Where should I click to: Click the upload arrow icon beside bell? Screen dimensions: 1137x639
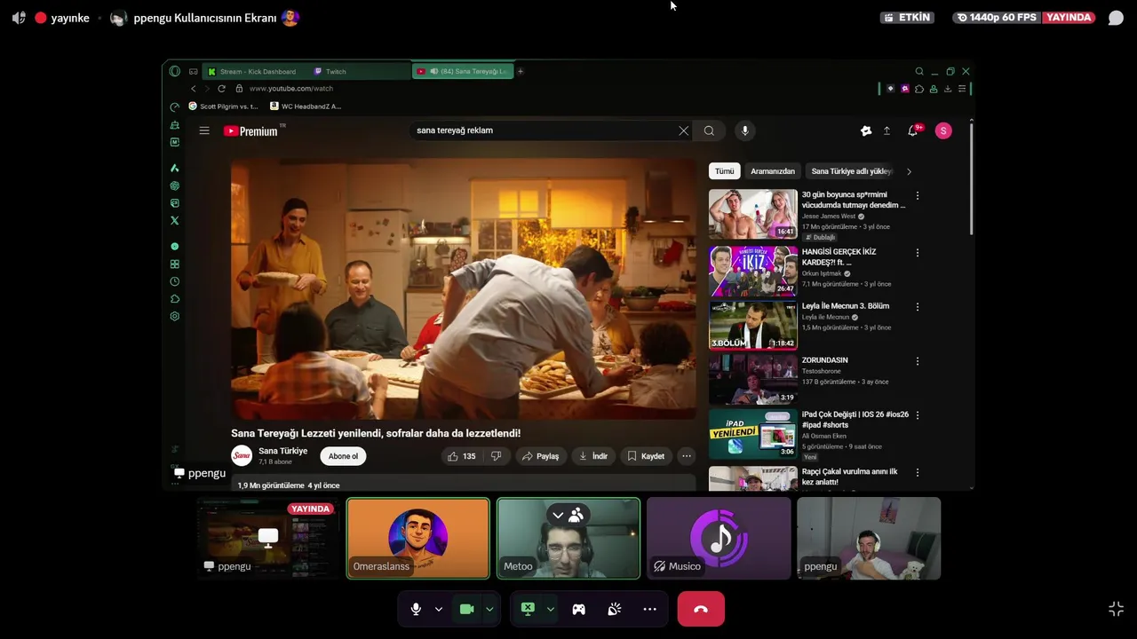pyautogui.click(x=887, y=130)
